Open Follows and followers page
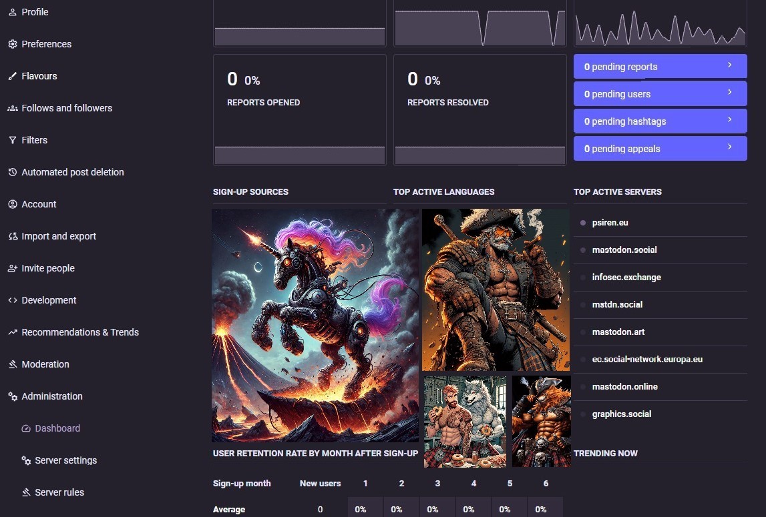Image resolution: width=766 pixels, height=517 pixels. point(67,108)
